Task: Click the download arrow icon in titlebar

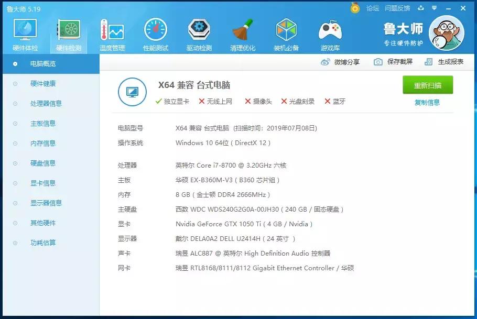Action: click(421, 8)
